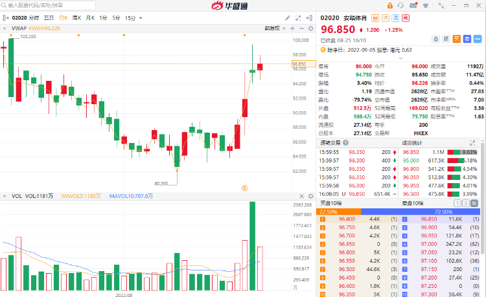
Task: Toggle fullscreen chart view icon
Action: point(298,18)
